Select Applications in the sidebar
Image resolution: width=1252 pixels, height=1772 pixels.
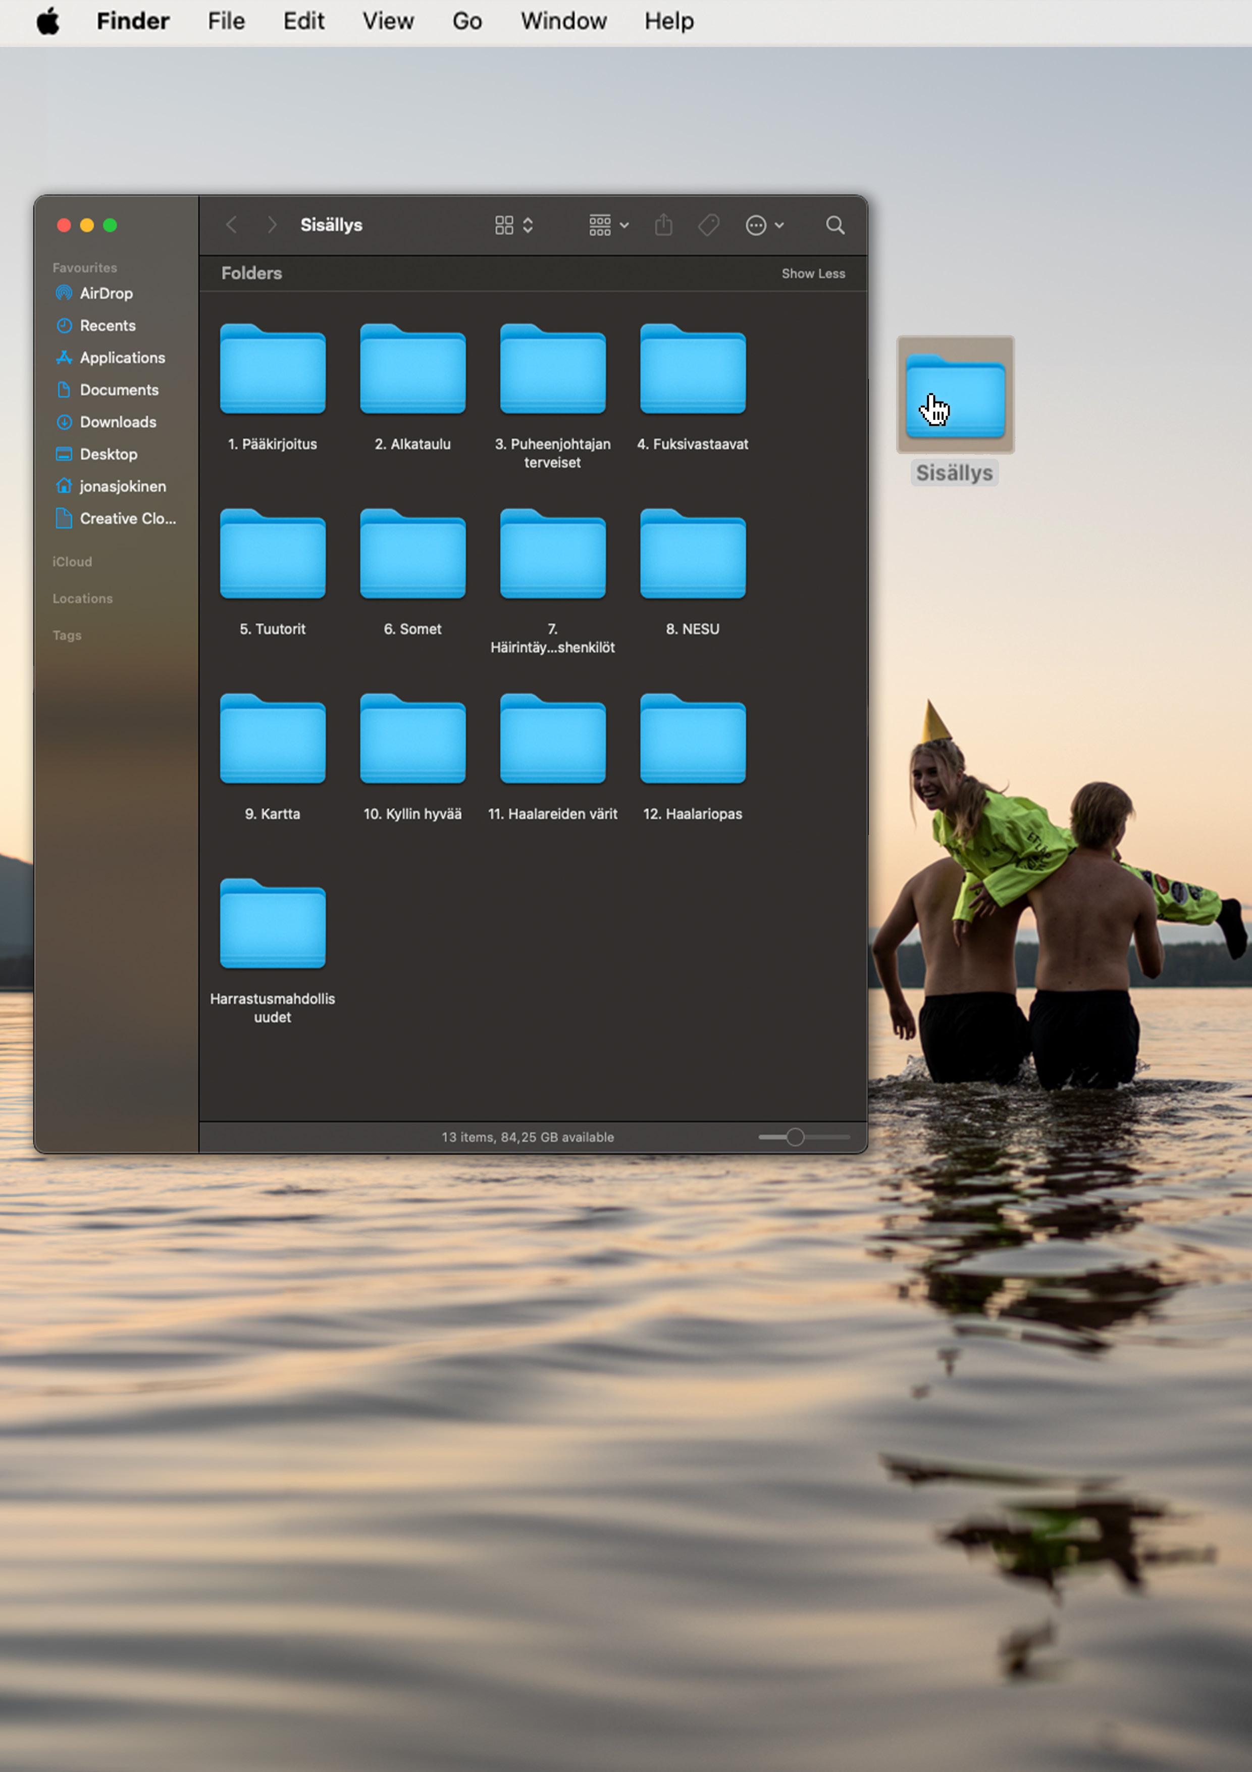(122, 358)
